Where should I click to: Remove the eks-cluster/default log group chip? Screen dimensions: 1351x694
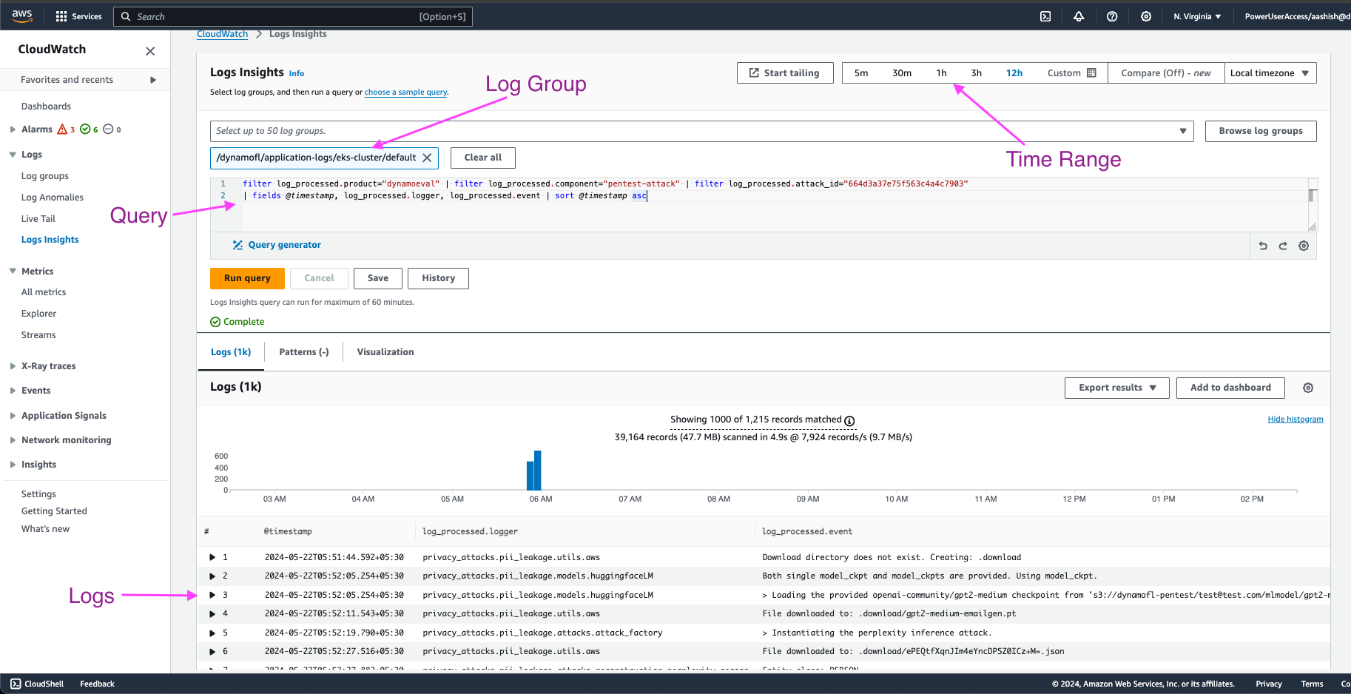coord(427,158)
